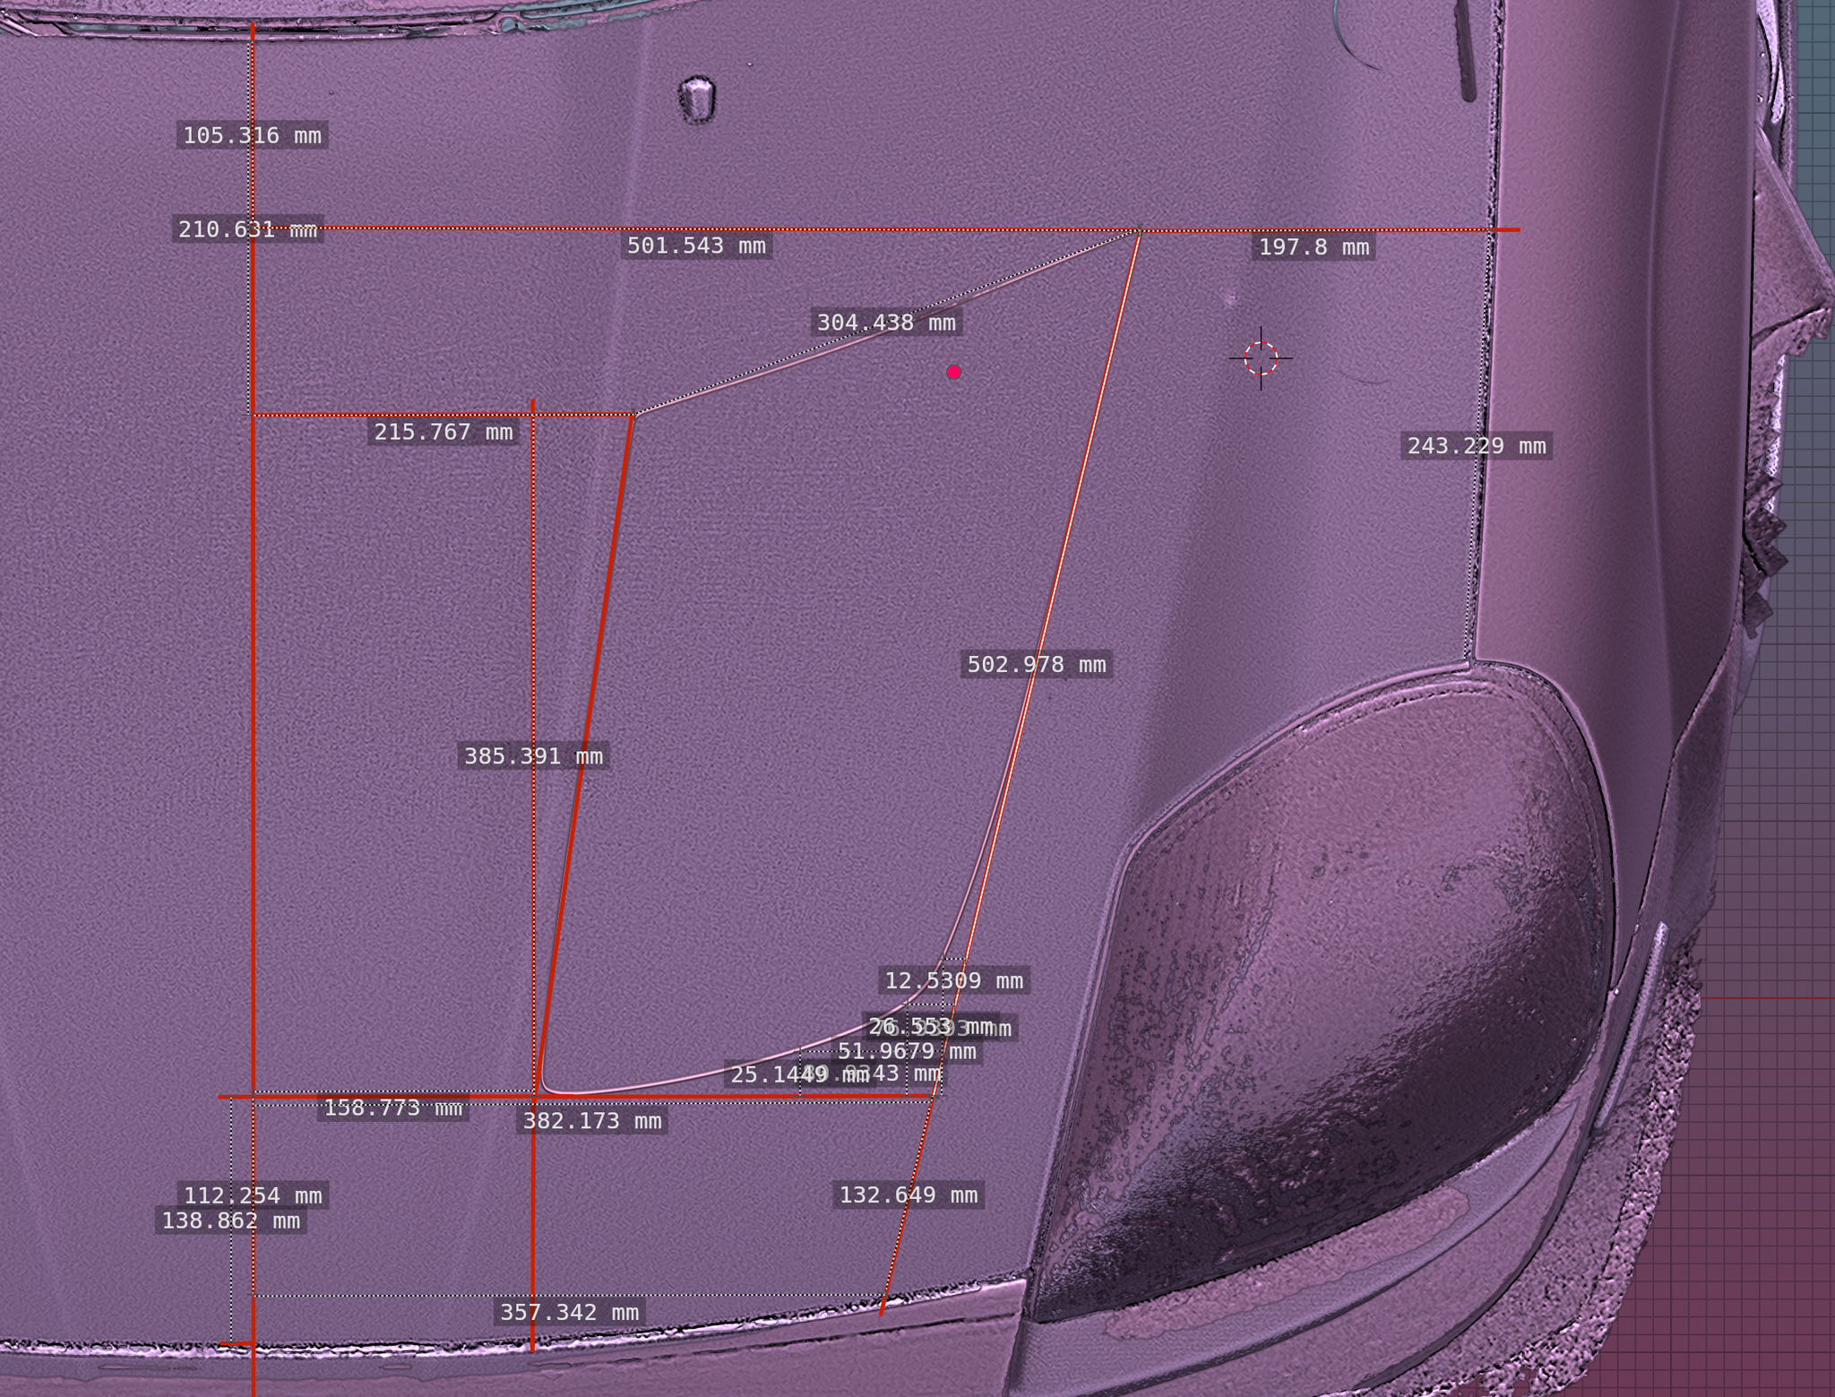Click the 105.316 mm measurement label

252,135
